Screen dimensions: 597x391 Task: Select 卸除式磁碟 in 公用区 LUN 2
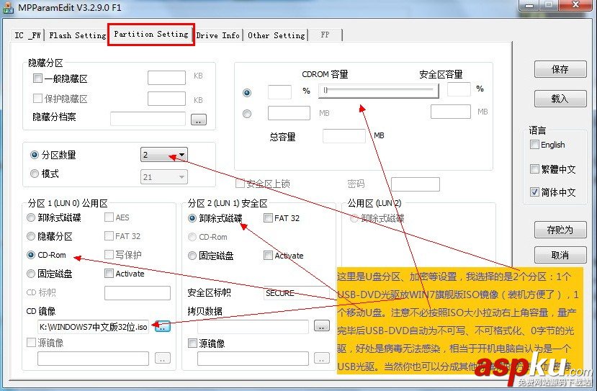(x=354, y=218)
